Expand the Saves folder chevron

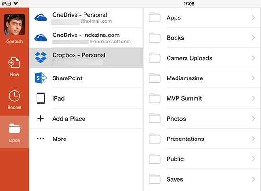[253, 179]
